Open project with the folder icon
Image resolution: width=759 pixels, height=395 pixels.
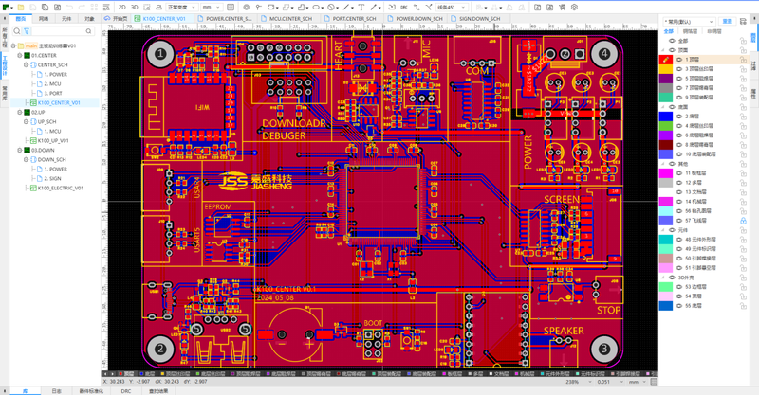[21, 8]
